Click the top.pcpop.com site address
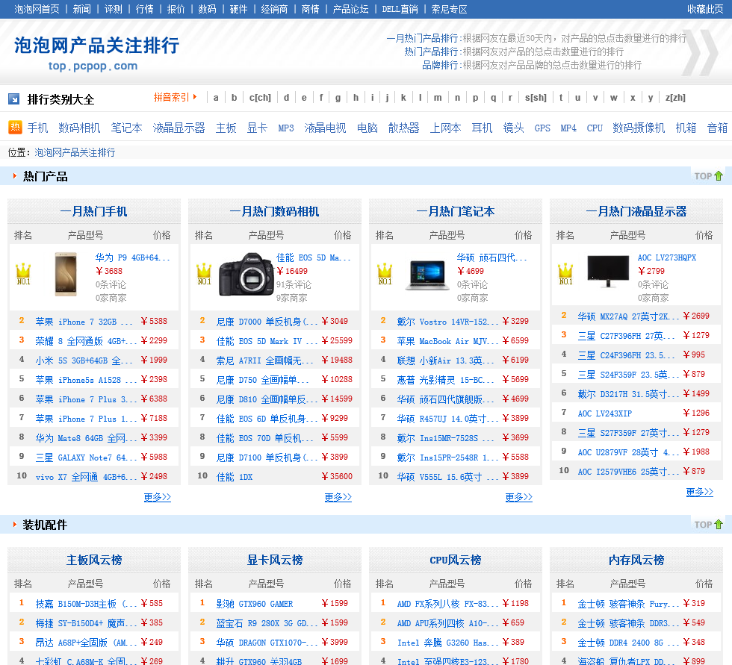Image resolution: width=732 pixels, height=665 pixels. [x=93, y=66]
